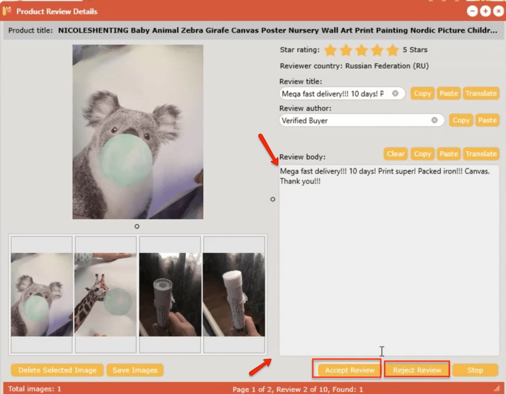The height and width of the screenshot is (394, 506).
Task: Click the fifth star in the star rating
Action: [392, 50]
